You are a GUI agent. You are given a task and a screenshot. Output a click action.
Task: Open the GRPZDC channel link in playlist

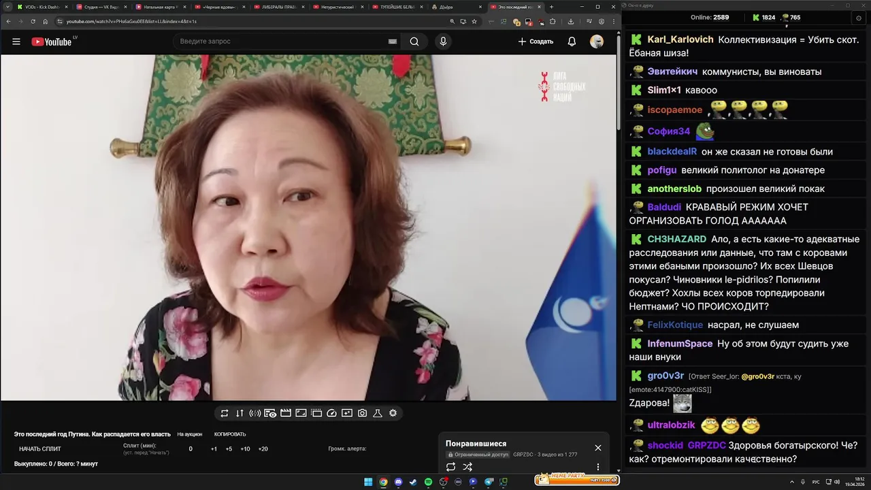[x=524, y=455]
